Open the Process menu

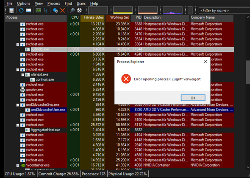[x=54, y=3]
